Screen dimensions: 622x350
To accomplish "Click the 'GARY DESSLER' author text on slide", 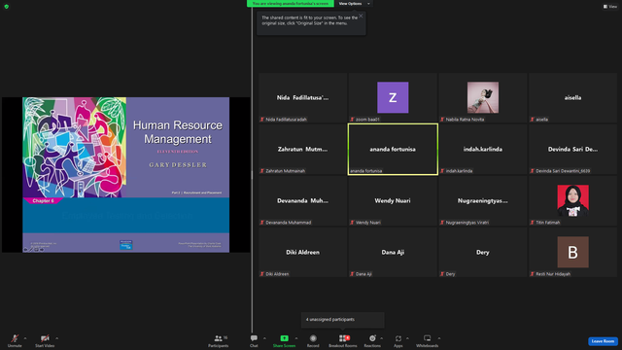I will (x=178, y=164).
